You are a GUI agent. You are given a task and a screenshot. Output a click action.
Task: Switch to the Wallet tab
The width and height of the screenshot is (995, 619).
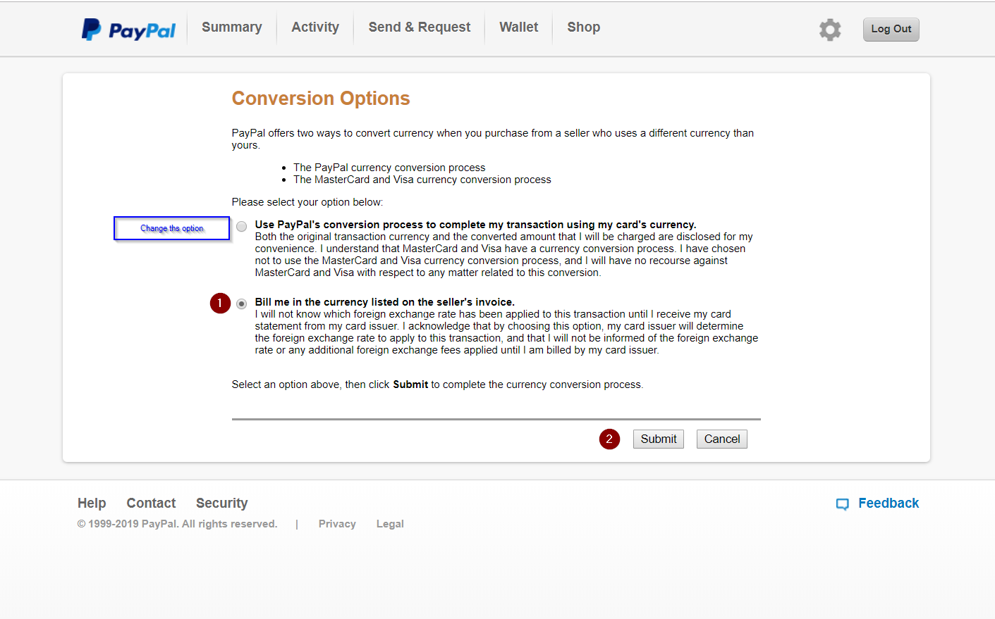point(518,27)
